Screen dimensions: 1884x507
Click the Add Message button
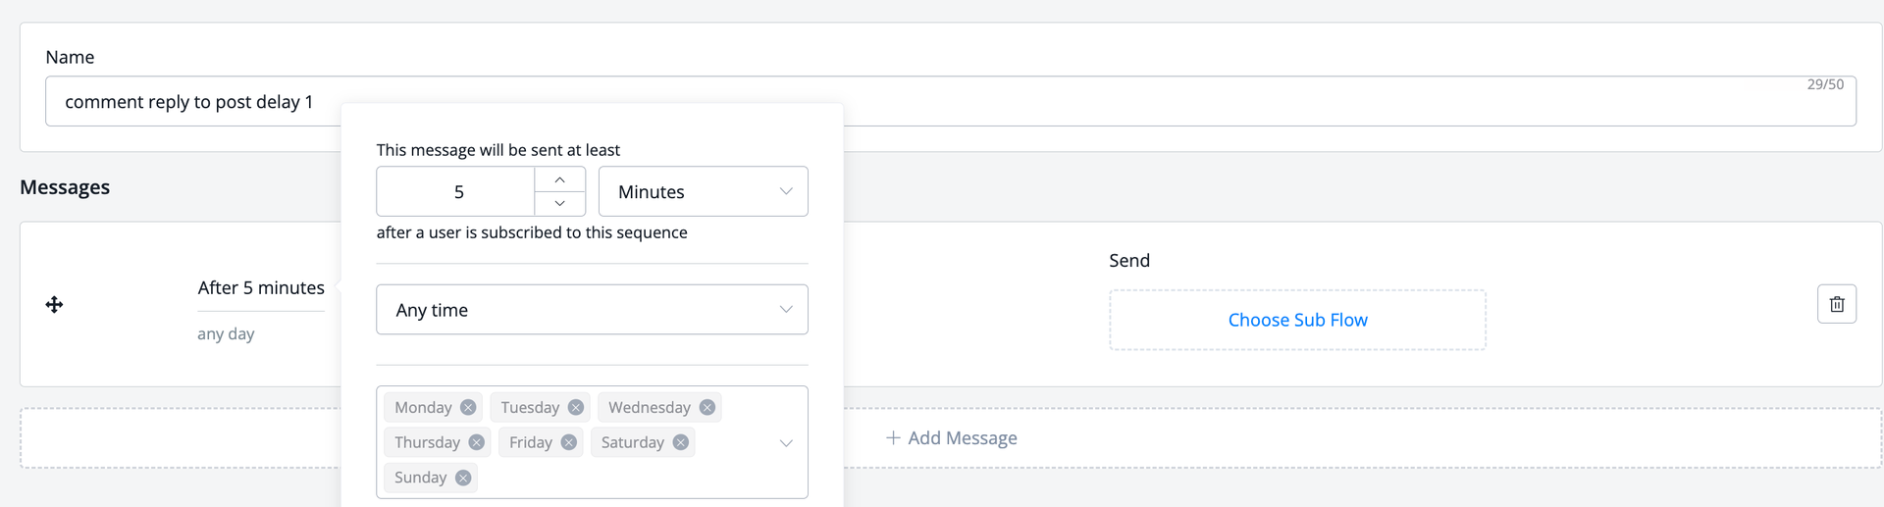pos(952,438)
